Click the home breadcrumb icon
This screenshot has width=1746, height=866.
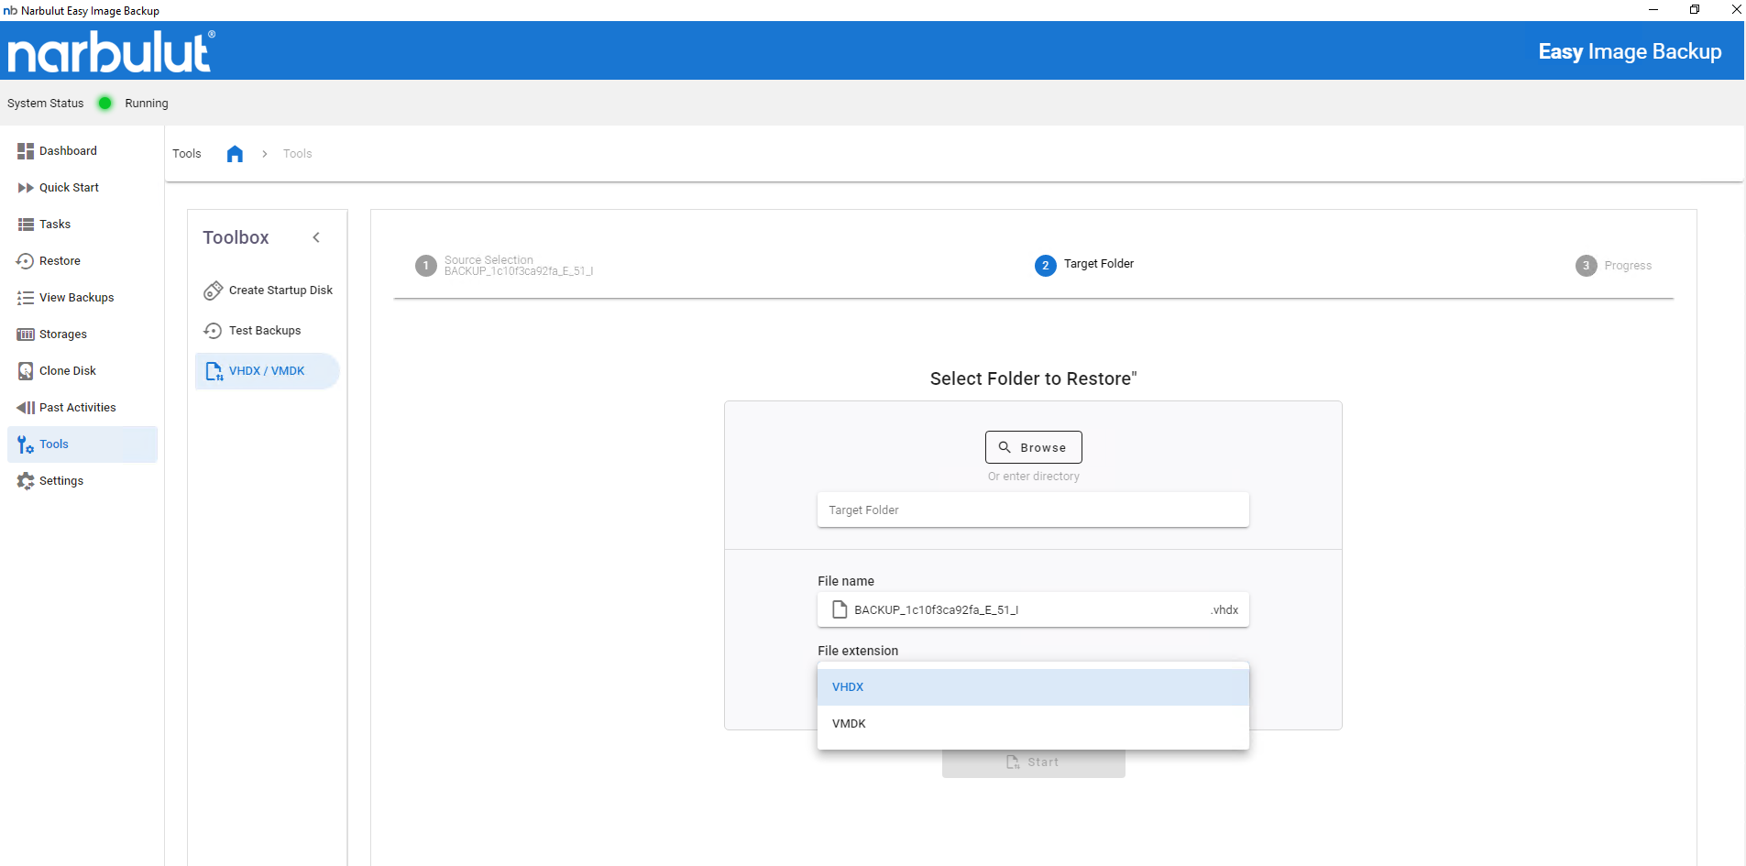click(235, 154)
